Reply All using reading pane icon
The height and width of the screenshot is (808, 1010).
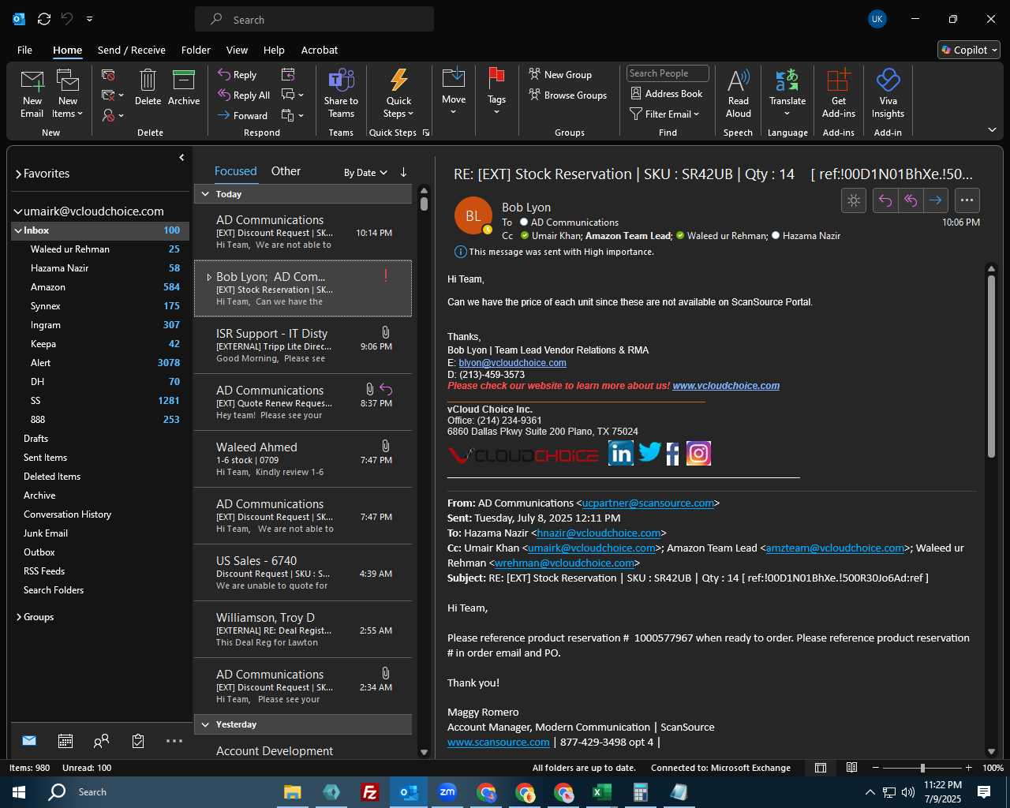click(911, 200)
